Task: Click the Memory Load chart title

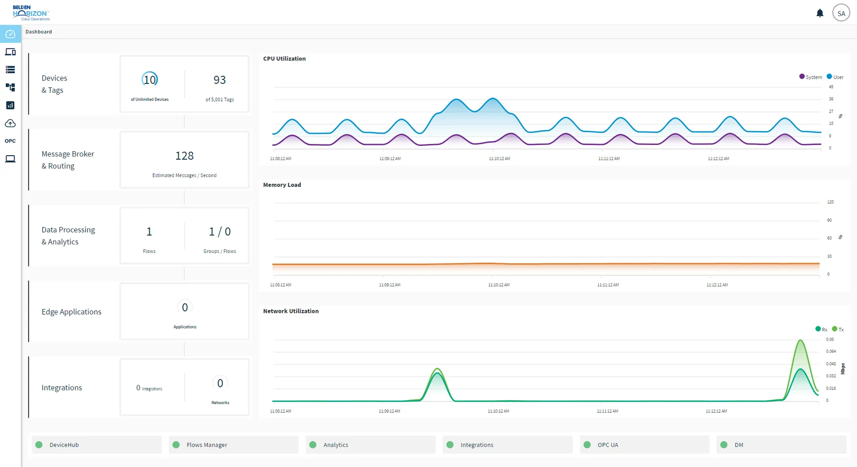Action: pos(282,185)
